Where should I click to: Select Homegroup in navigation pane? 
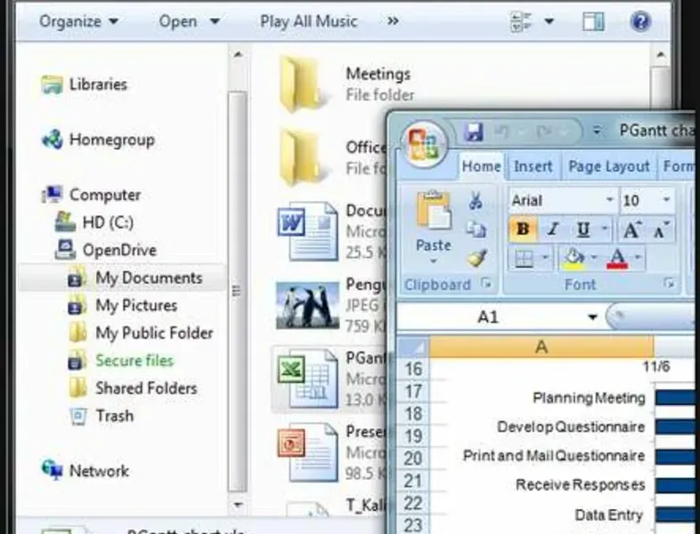[98, 140]
